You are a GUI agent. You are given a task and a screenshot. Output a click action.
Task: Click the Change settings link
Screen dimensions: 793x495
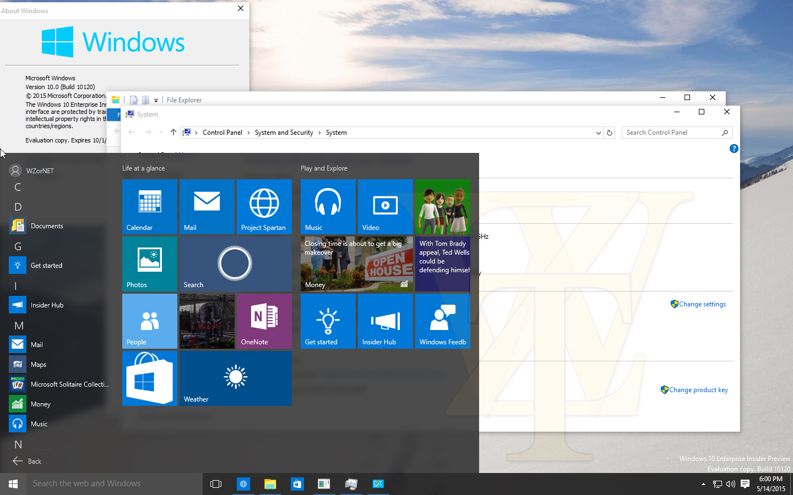pos(702,304)
